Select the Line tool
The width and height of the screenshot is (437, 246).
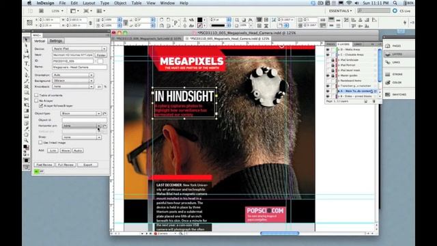(x=26, y=69)
